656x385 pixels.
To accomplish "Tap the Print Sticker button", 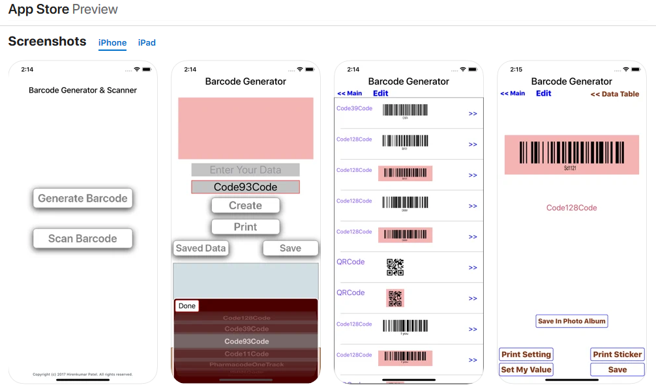I will [x=617, y=354].
